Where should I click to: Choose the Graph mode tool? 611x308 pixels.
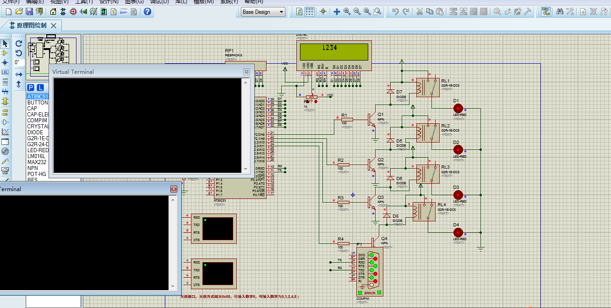coord(5,132)
